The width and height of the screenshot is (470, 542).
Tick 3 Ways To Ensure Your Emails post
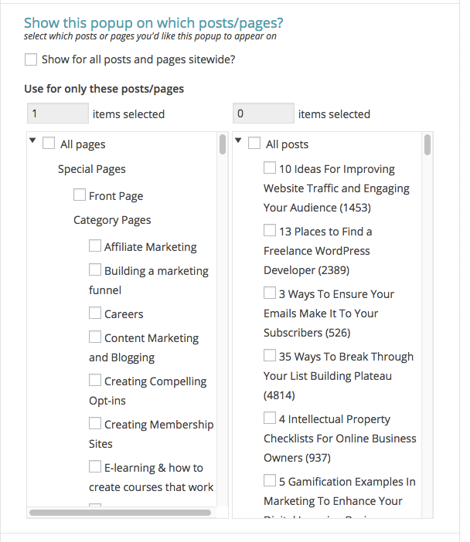[x=270, y=293]
